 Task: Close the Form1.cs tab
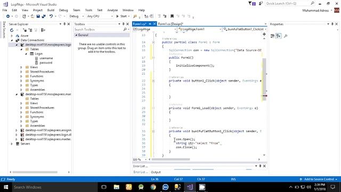(x=155, y=23)
